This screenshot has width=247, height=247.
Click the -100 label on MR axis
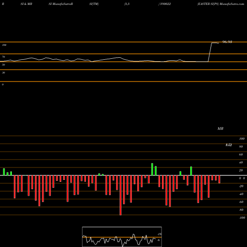click(242, 218)
